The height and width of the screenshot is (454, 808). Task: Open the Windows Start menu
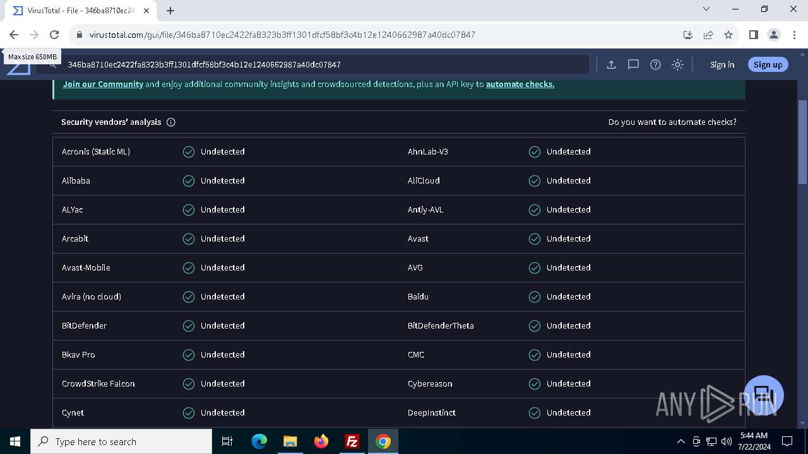pos(15,441)
